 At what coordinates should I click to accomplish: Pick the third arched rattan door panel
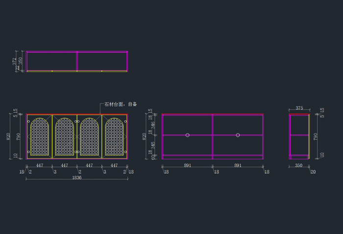point(90,136)
